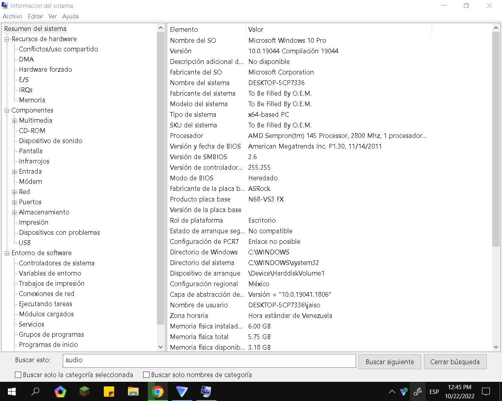
Task: Select IRQs tree item
Action: click(25, 90)
